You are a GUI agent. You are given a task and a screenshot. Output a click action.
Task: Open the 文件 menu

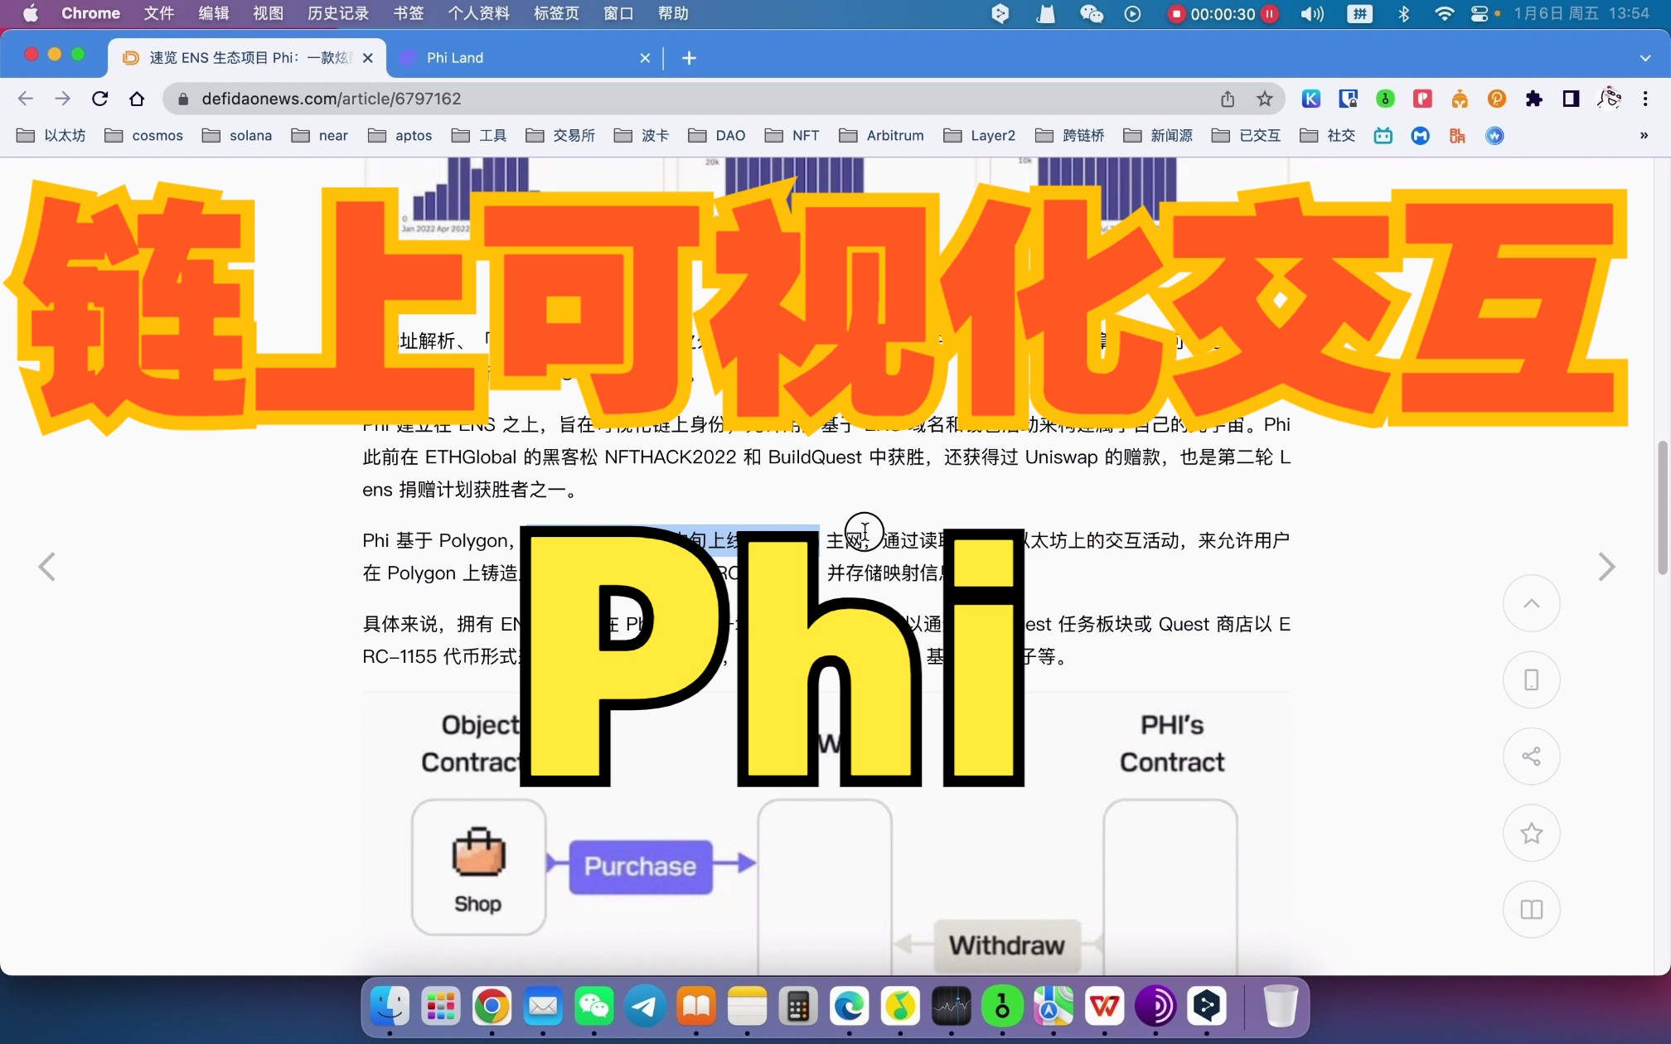point(159,13)
